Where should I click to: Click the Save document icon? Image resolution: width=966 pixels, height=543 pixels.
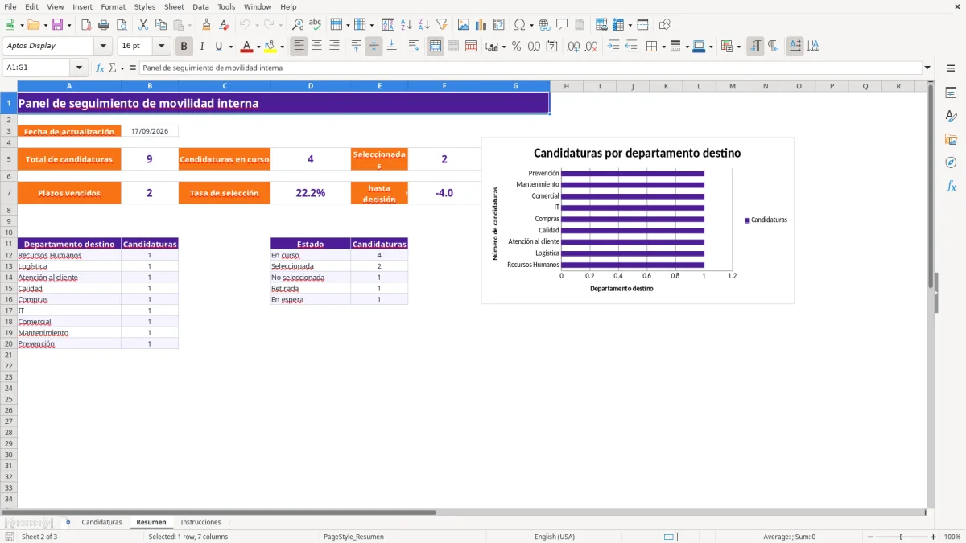[57, 25]
